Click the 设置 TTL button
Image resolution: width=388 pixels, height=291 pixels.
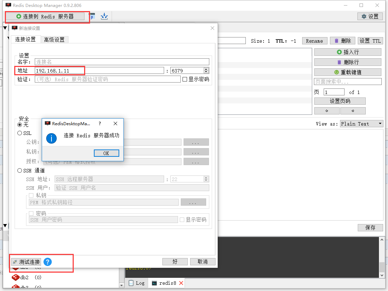370,41
